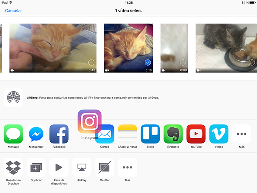Viewport: 257px width, 193px height.
Task: Tap the Facebook share icon
Action: 59,134
